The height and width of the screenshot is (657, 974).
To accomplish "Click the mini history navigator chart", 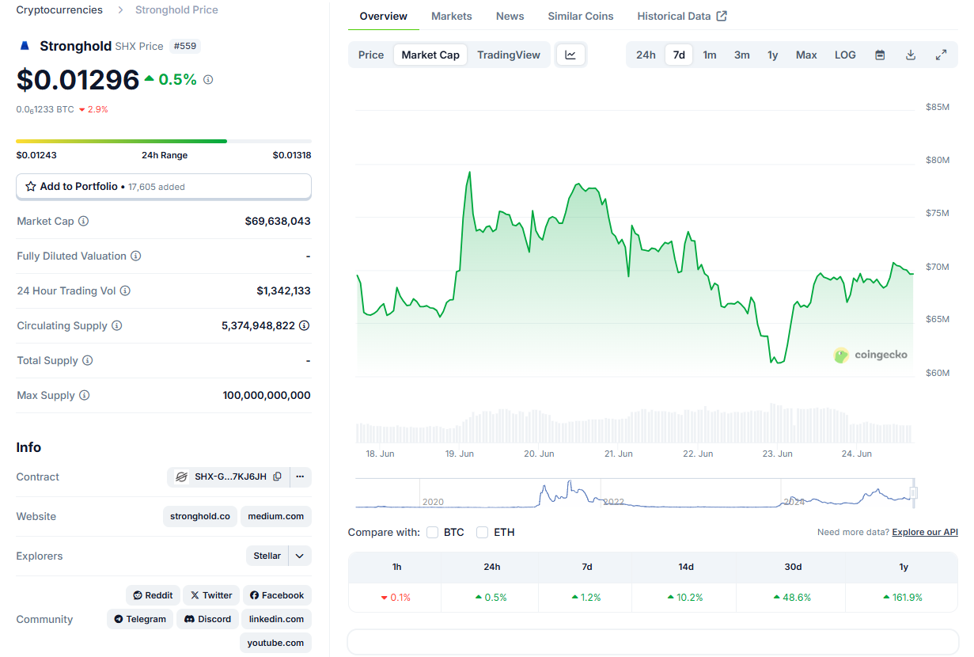I will (x=635, y=493).
